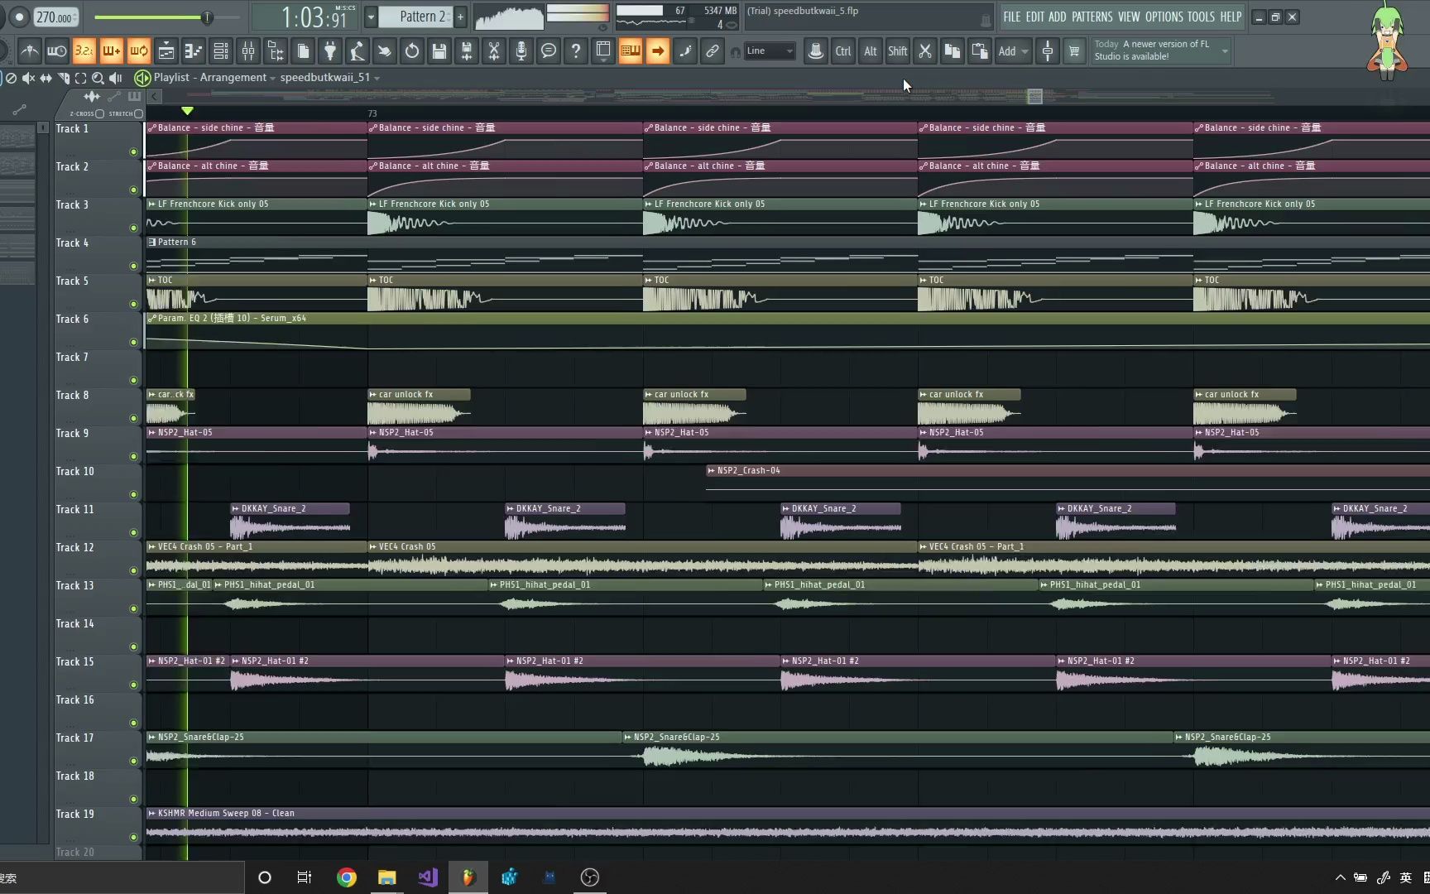Click the touch controller hand icon

point(385,51)
